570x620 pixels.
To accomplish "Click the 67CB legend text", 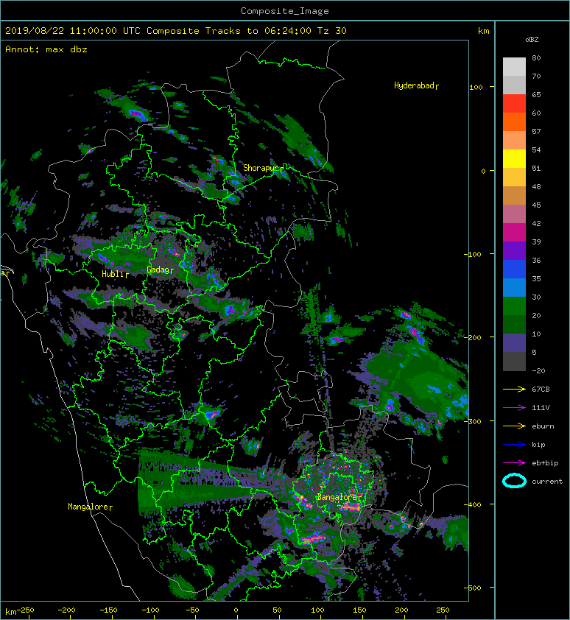I will [x=541, y=390].
